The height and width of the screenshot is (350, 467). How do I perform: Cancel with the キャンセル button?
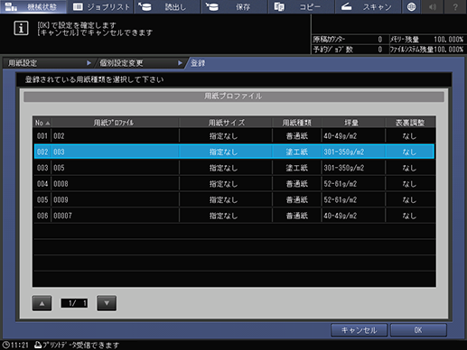point(359,330)
